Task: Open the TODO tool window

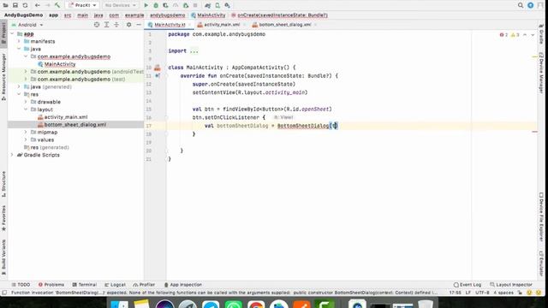Action: click(x=21, y=285)
